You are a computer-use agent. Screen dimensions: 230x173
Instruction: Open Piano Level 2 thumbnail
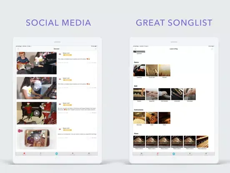click(165, 142)
